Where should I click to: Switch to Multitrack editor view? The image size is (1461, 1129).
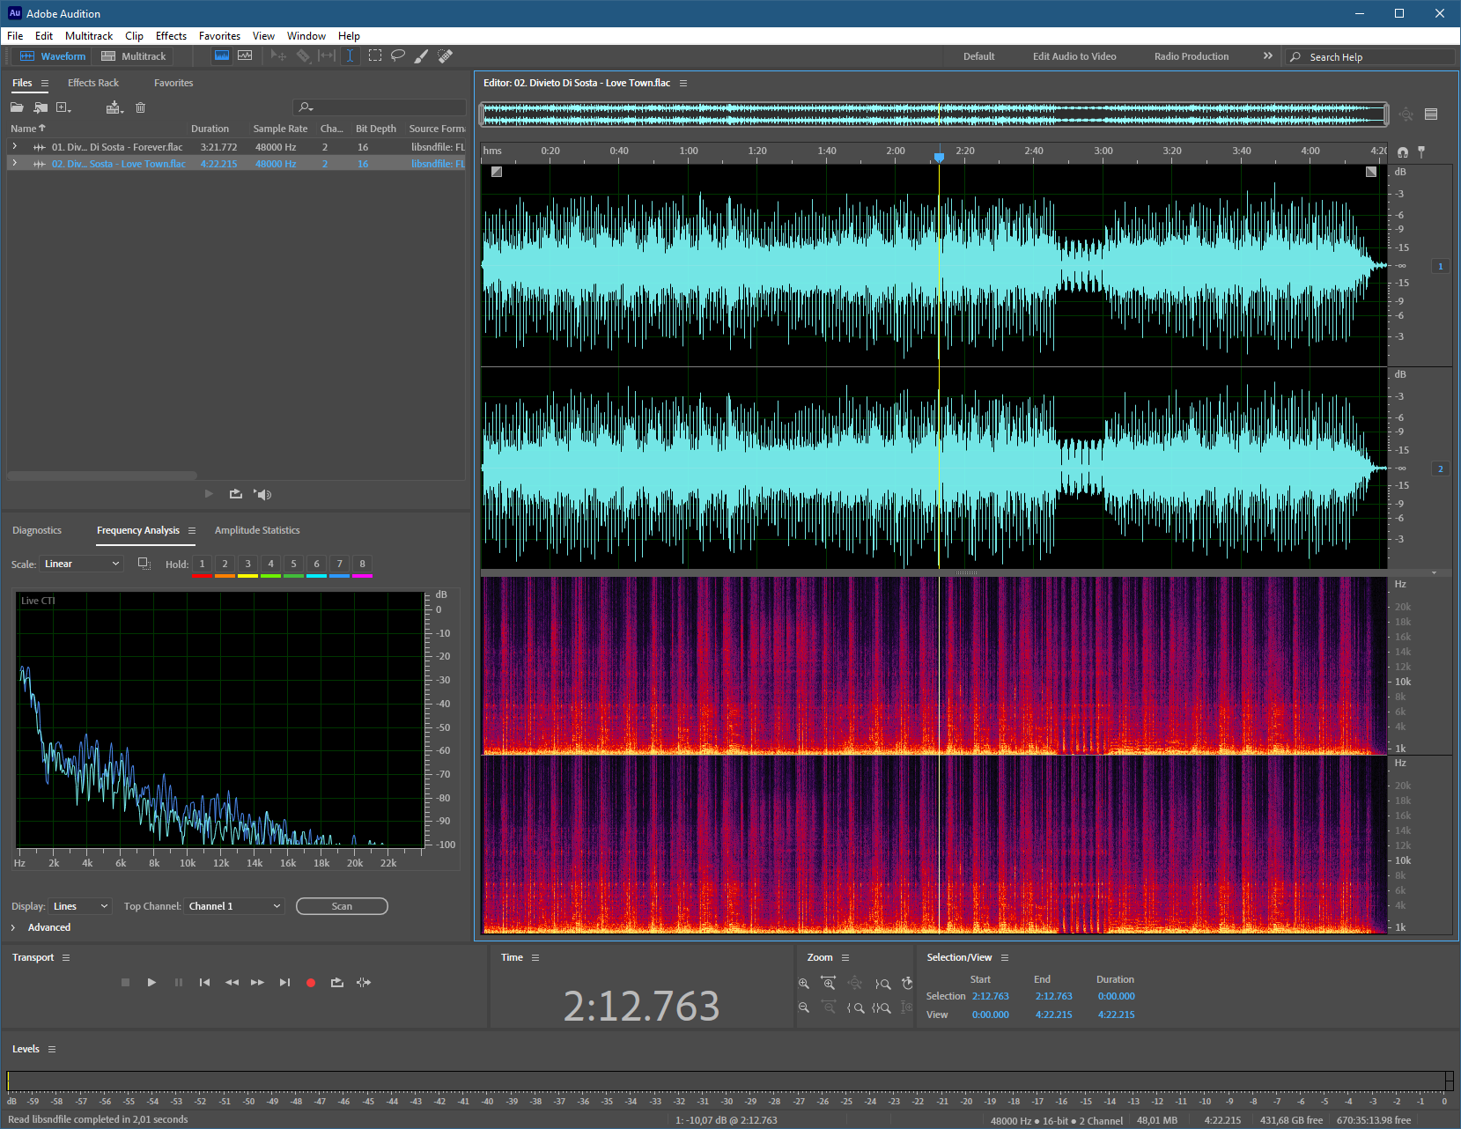[x=134, y=55]
